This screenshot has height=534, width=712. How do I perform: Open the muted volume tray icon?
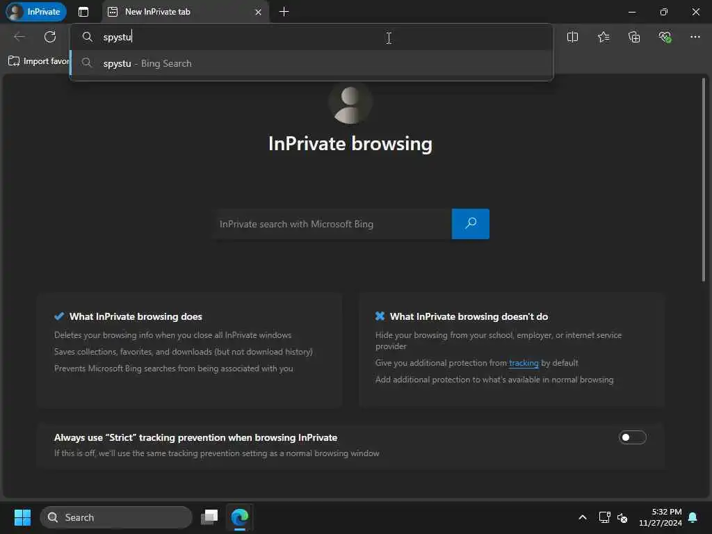point(622,517)
